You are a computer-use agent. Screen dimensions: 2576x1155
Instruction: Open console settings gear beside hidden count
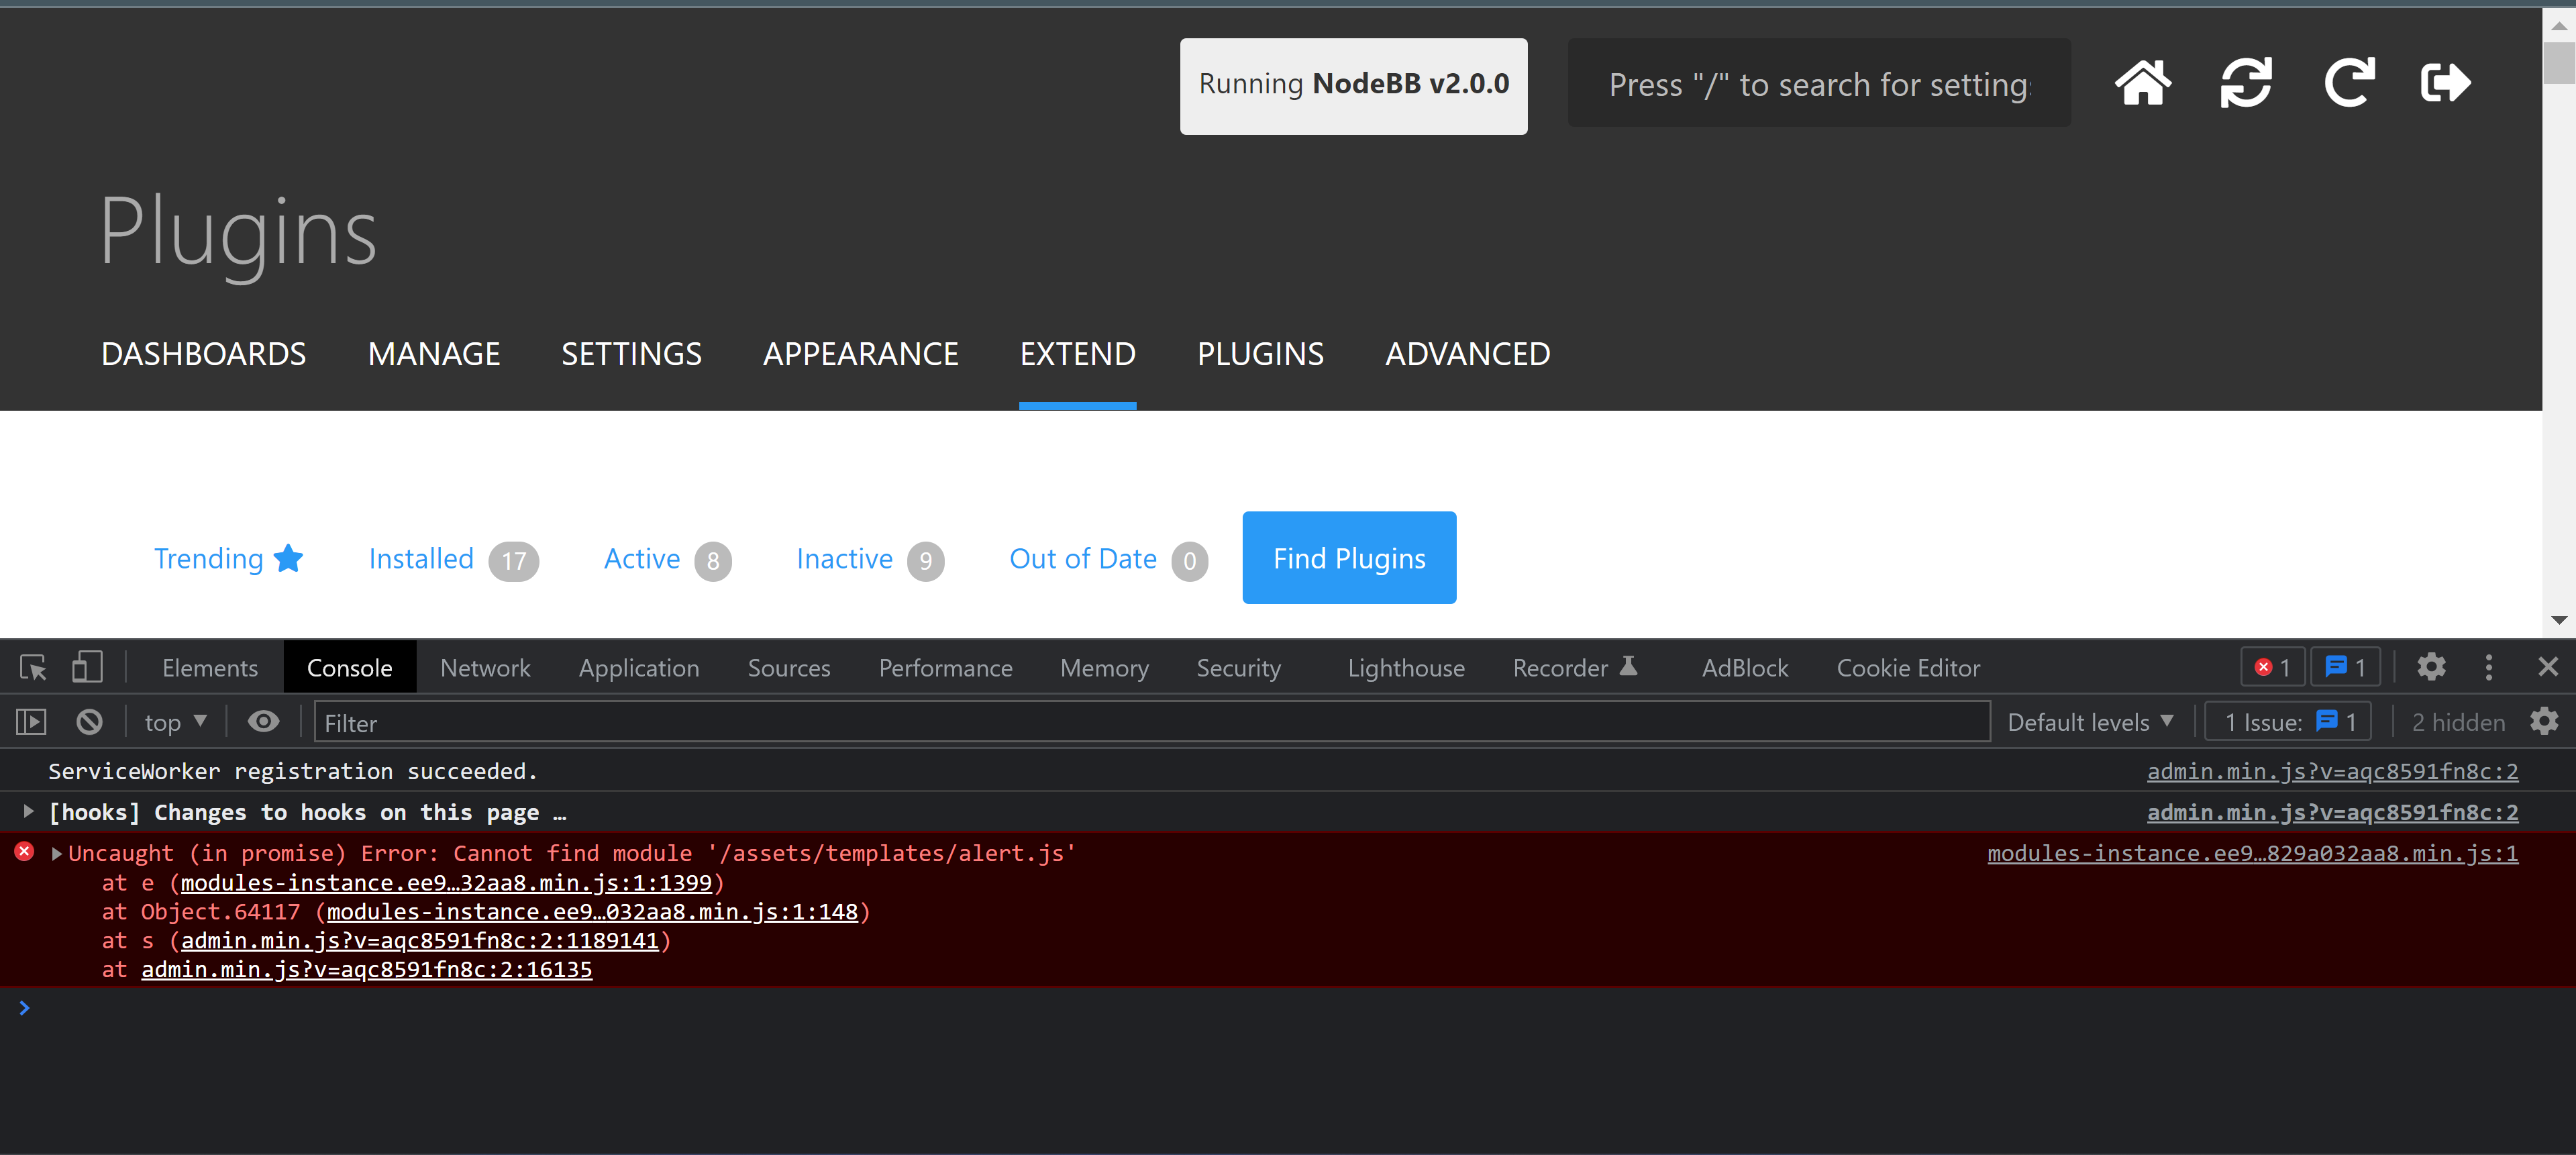(2544, 722)
